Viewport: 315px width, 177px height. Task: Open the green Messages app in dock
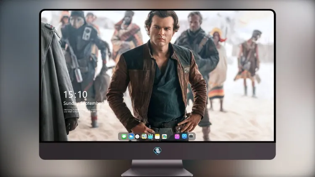(124, 136)
